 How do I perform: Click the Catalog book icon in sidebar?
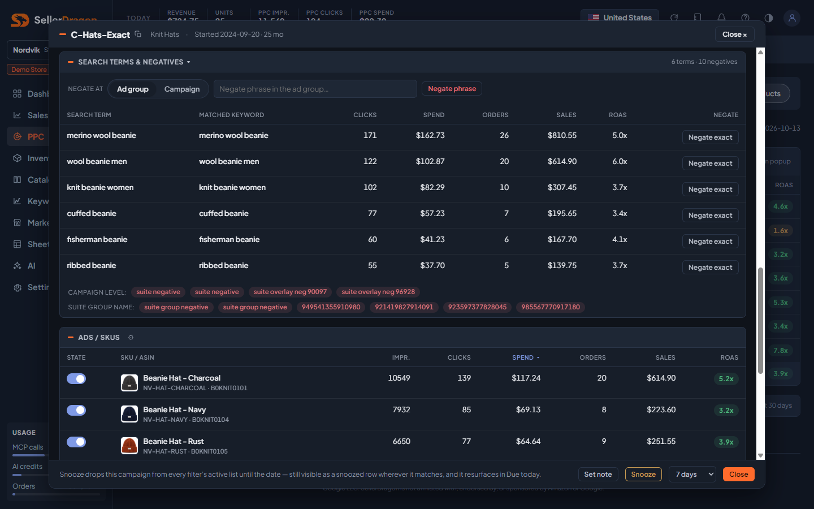(18, 180)
